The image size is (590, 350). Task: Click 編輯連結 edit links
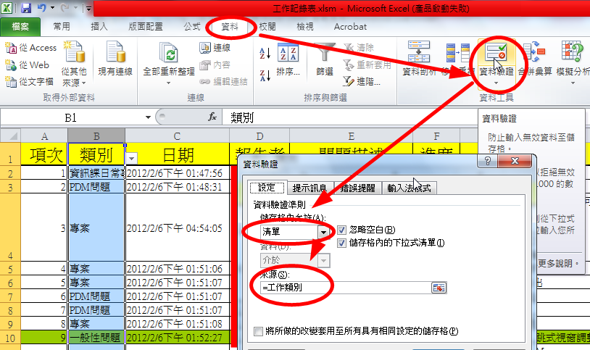223,81
